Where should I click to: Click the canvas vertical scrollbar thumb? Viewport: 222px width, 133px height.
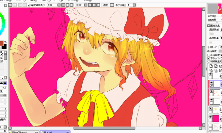click(204, 61)
